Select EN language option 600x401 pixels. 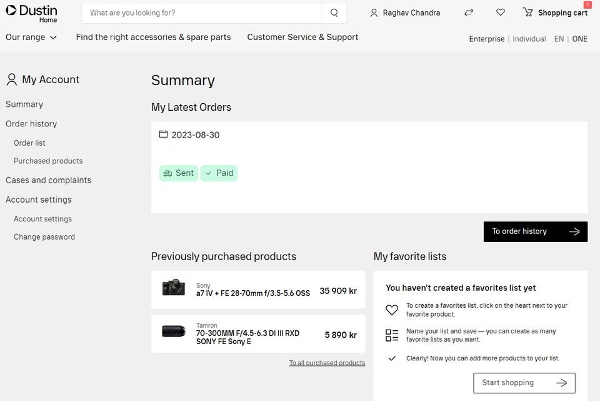tap(559, 39)
